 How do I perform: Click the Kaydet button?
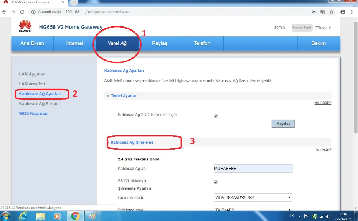(x=283, y=123)
